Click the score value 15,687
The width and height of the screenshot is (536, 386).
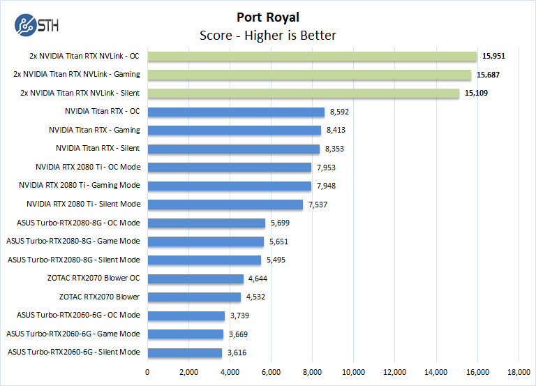tap(488, 75)
